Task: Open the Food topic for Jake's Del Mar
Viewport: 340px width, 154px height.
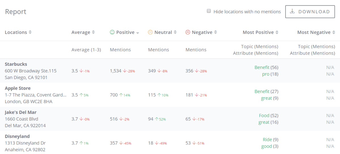Action: 264,115
